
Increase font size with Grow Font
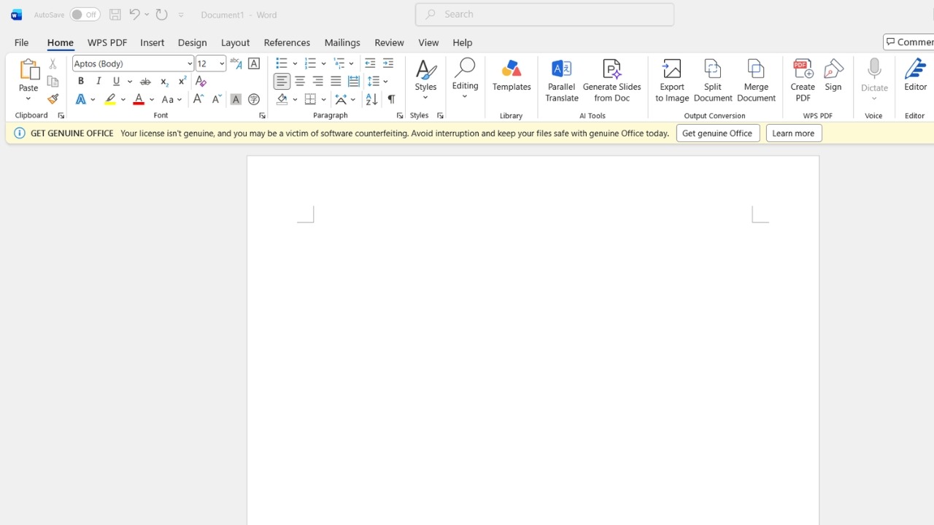(x=198, y=99)
